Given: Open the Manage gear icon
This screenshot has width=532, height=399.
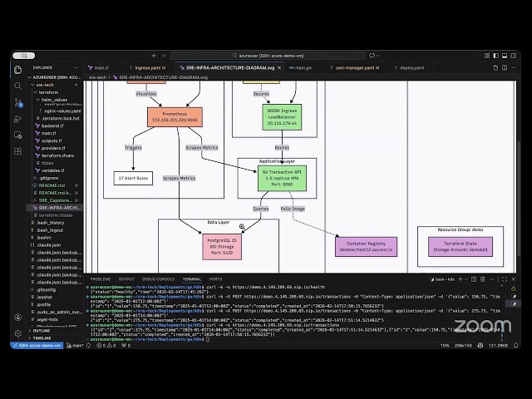Looking at the screenshot, I should click(18, 333).
